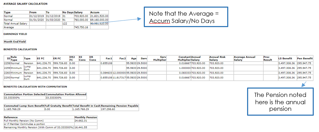Click the 'Pen Benefit' column header

[305, 58]
